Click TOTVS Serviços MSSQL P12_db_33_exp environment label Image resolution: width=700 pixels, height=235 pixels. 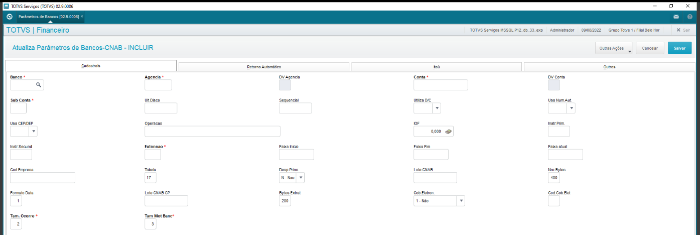(x=506, y=30)
